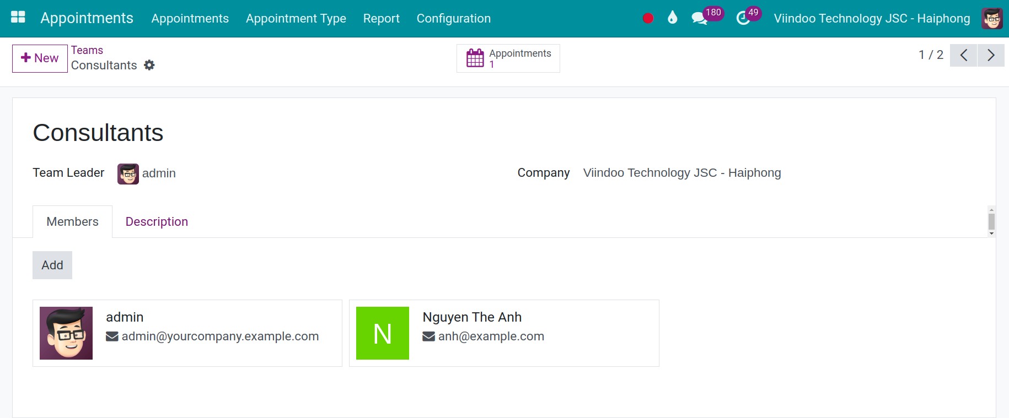Go to previous record arrow
Screen dimensions: 1009x418
[x=963, y=55]
